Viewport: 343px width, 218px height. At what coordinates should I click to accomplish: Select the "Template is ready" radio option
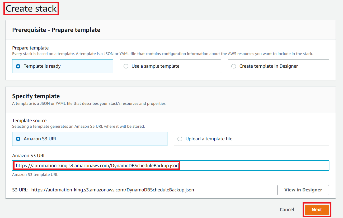18,66
